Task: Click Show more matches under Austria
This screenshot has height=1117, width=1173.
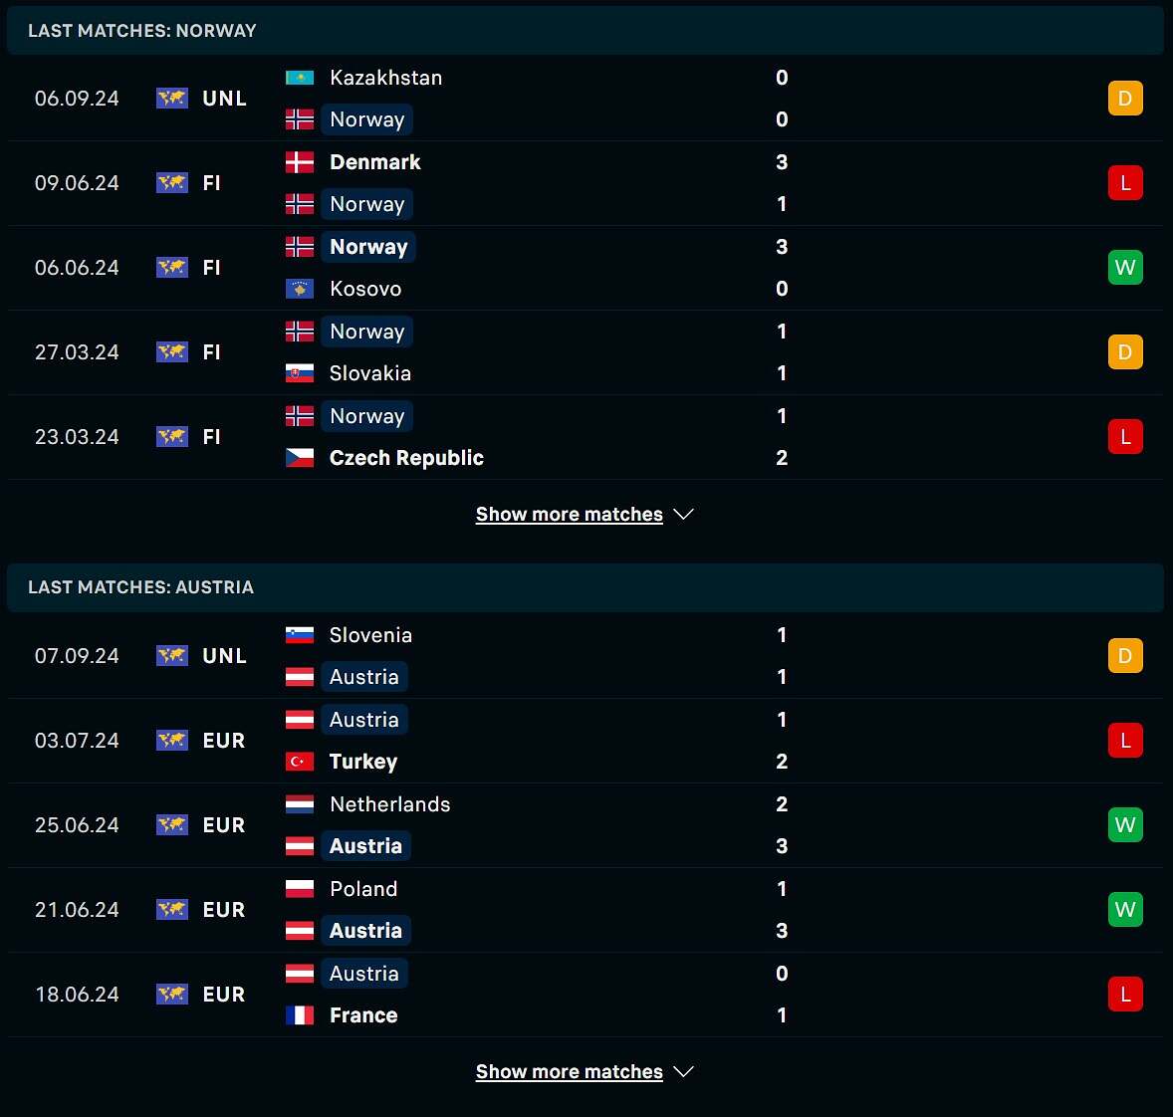Action: (x=570, y=1072)
